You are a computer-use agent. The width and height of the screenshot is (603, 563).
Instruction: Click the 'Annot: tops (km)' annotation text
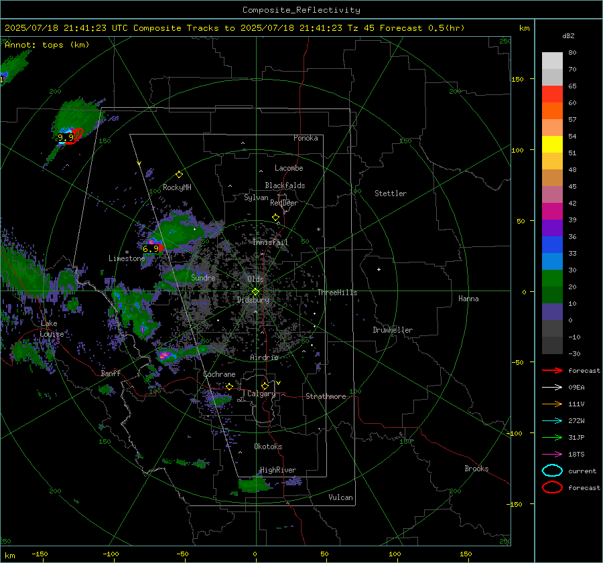coord(47,45)
